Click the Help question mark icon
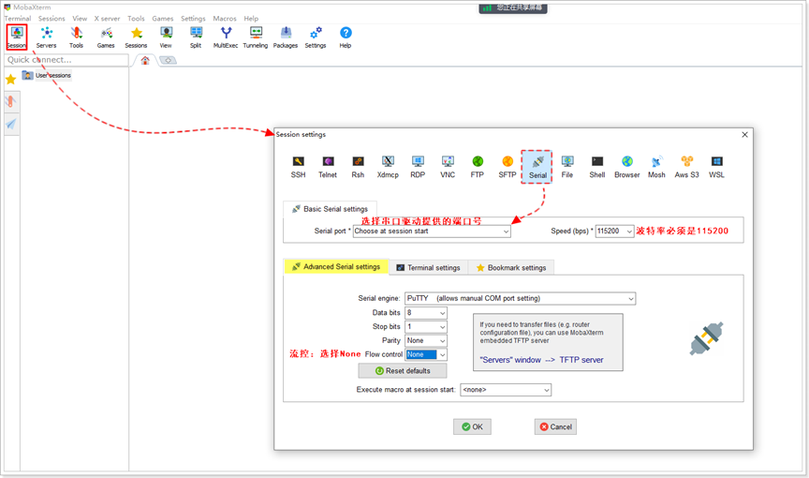 (x=346, y=37)
